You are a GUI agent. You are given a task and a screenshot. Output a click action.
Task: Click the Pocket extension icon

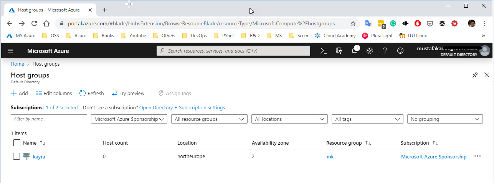430,23
